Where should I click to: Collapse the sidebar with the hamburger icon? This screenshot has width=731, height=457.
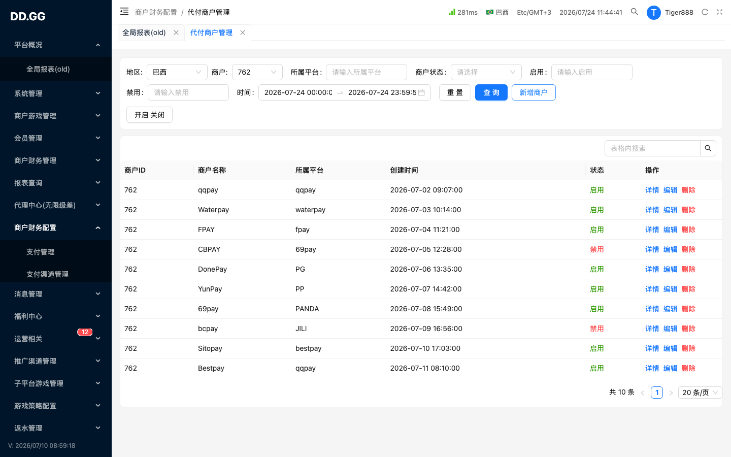coord(124,11)
